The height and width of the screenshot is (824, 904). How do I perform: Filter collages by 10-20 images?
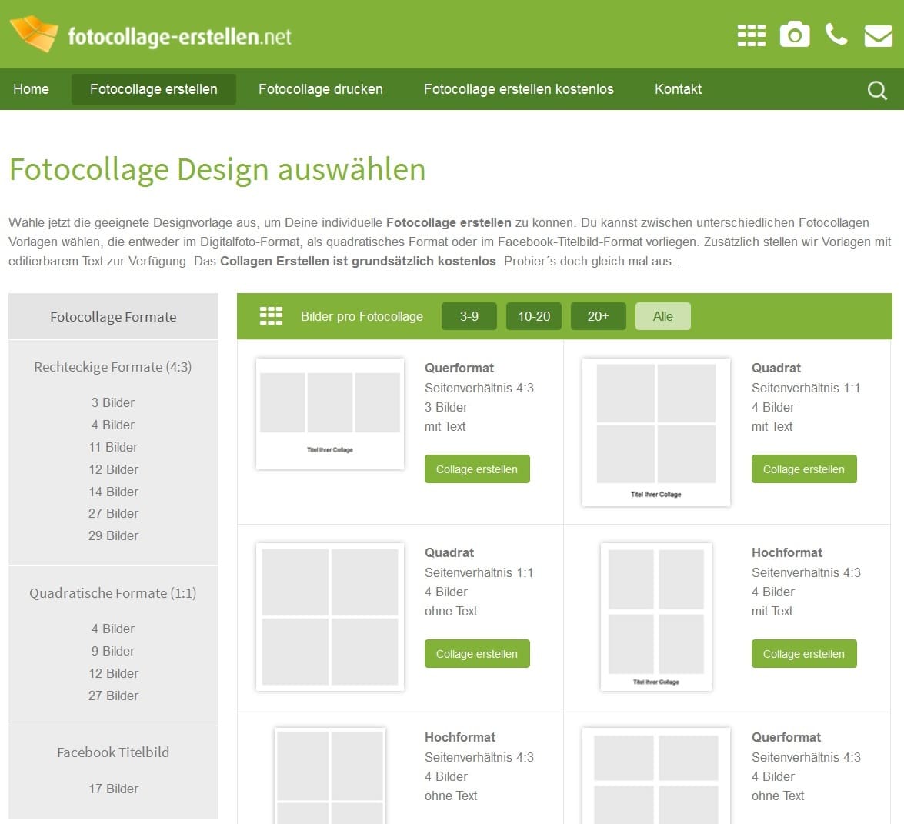pyautogui.click(x=534, y=316)
